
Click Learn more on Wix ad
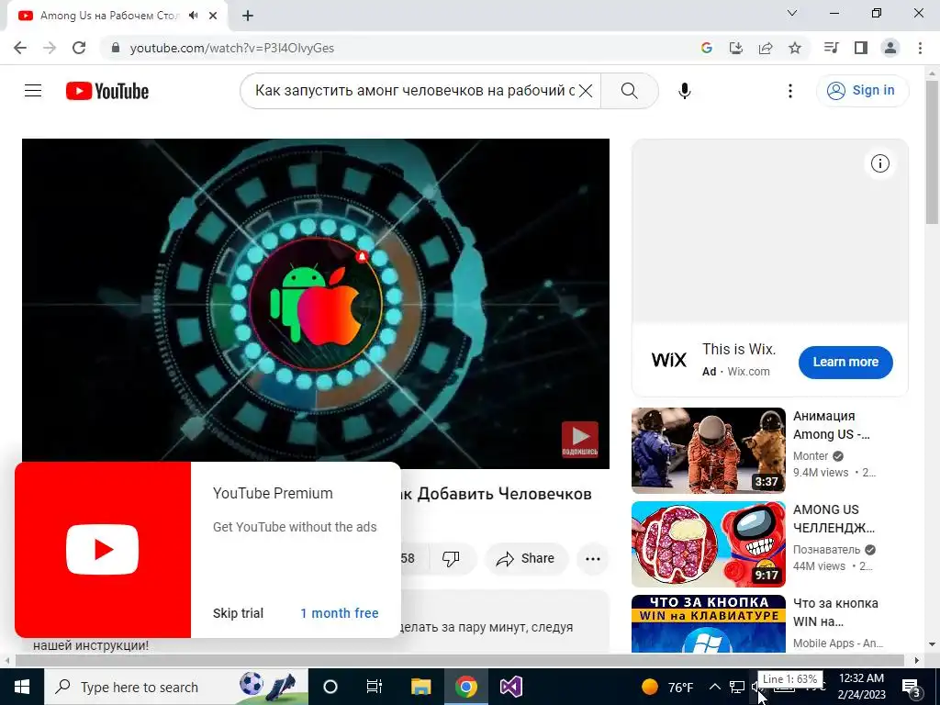pos(845,362)
